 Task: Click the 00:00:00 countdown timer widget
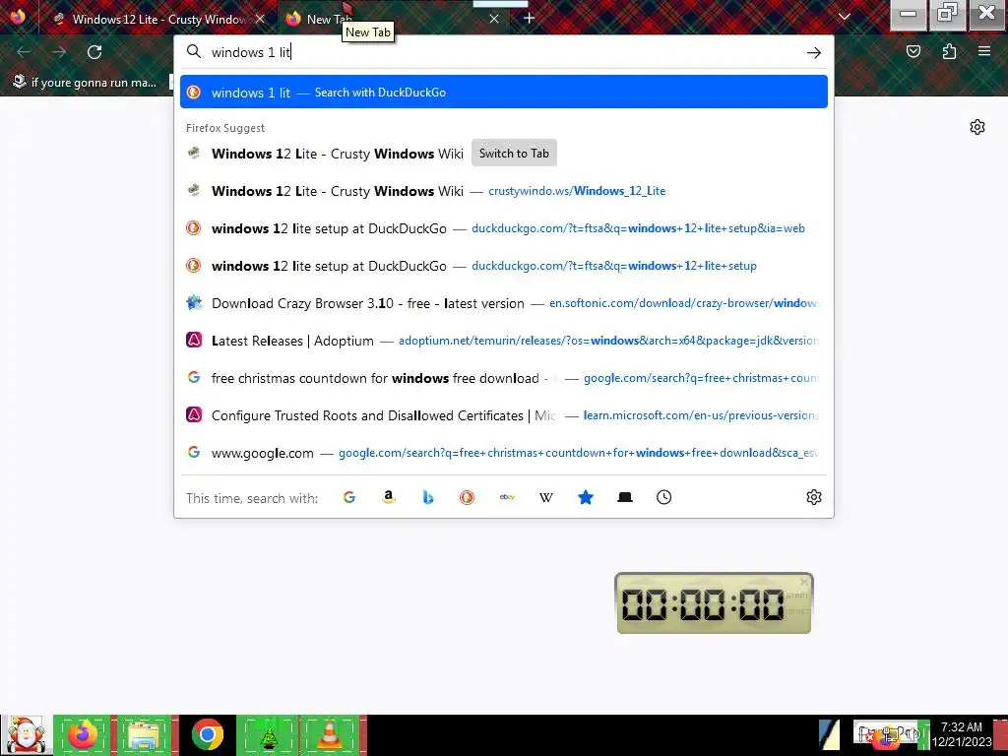714,603
